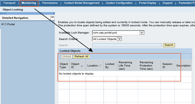Sort by the Location column icon
The height and width of the screenshot is (104, 195).
pyautogui.click(x=100, y=66)
